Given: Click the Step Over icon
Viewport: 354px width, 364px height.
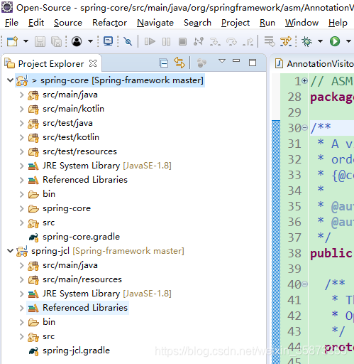Looking at the screenshot, I should [x=231, y=42].
